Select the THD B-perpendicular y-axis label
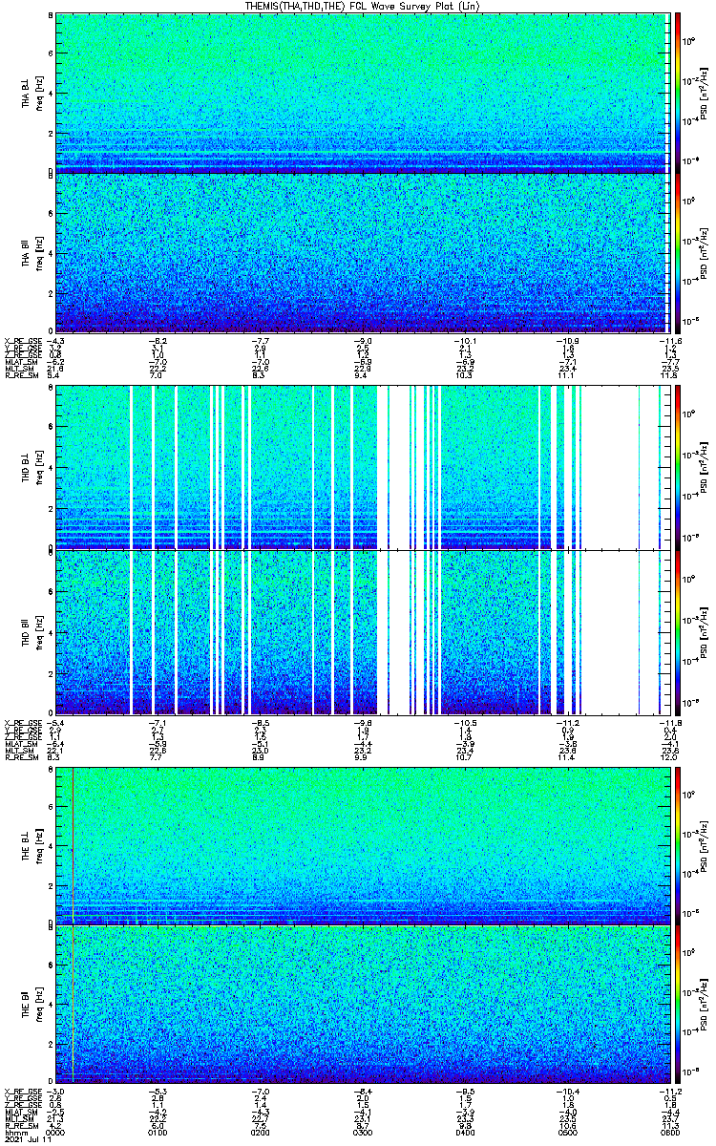Screen dimensions: 716x1146 pos(28,467)
